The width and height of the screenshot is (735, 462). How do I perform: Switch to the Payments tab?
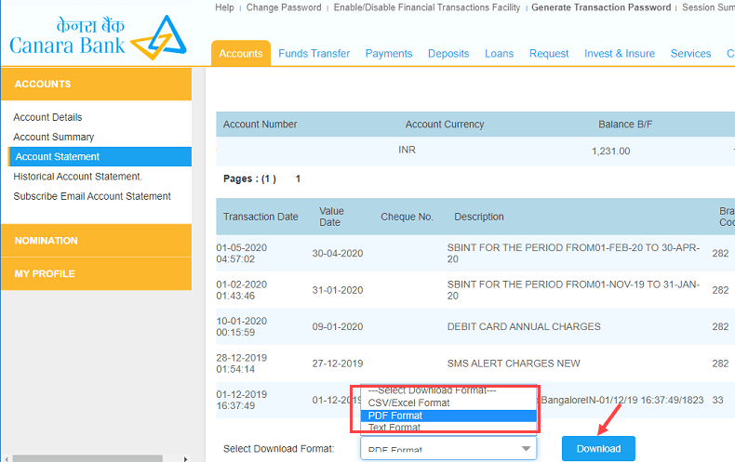pos(389,53)
